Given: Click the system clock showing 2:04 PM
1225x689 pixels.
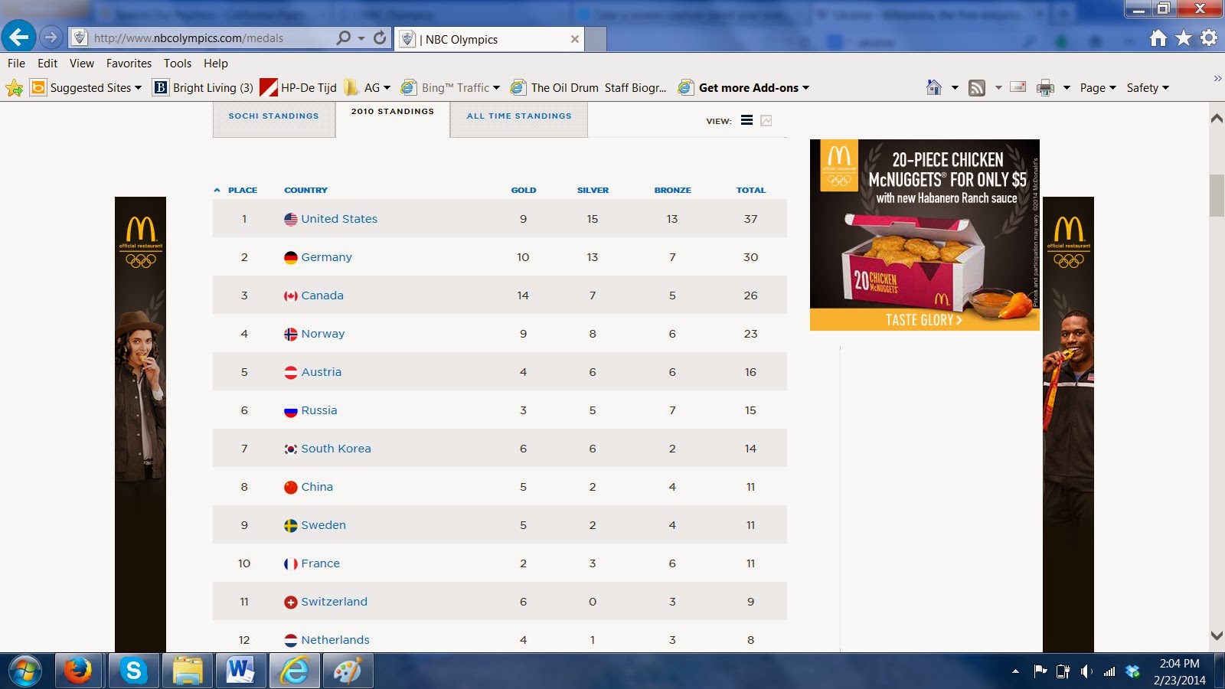Looking at the screenshot, I should [1179, 664].
